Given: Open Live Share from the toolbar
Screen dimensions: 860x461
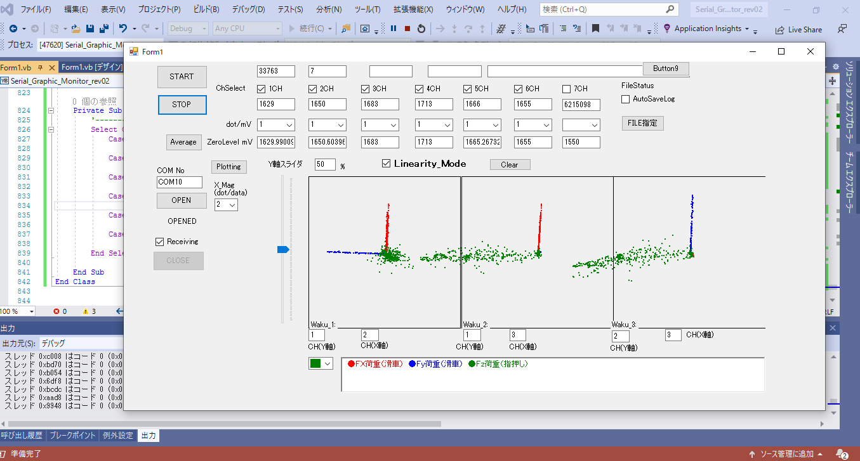Looking at the screenshot, I should click(x=798, y=29).
